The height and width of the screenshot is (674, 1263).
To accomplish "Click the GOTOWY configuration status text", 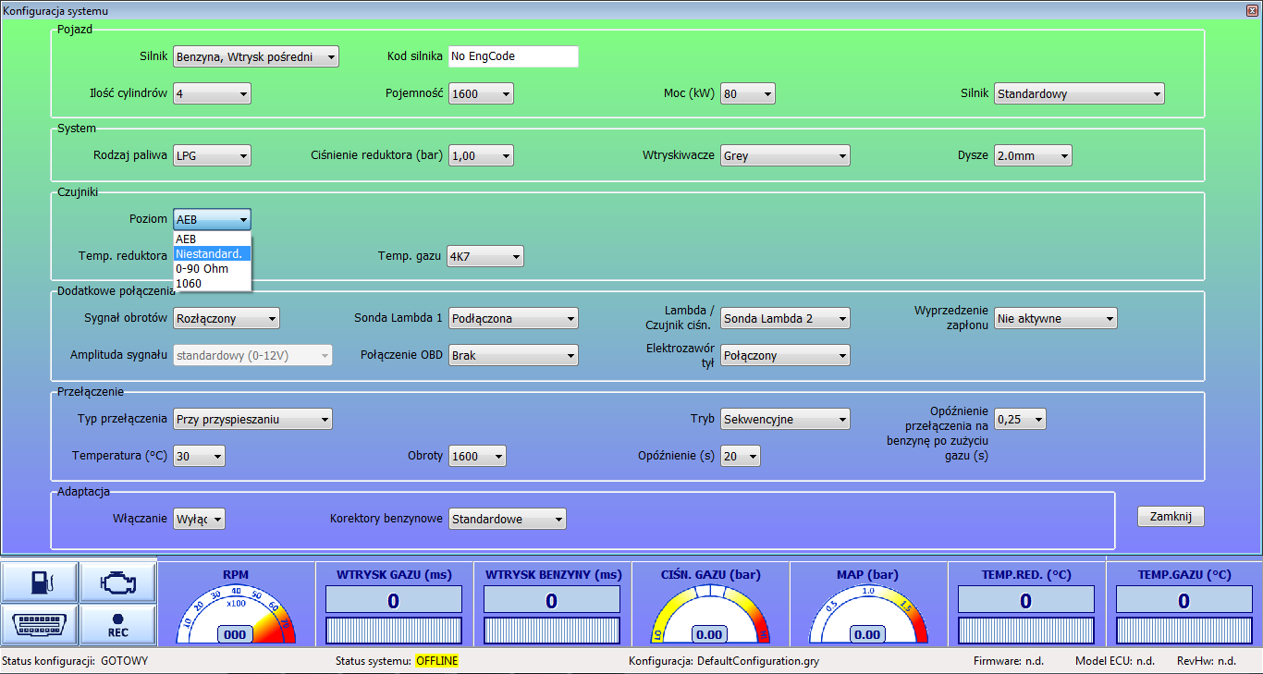I will [125, 661].
